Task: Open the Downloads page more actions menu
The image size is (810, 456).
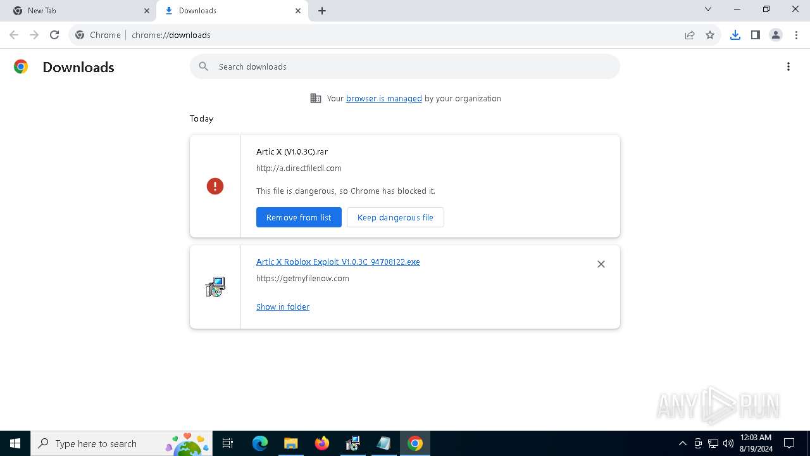Action: coord(788,66)
